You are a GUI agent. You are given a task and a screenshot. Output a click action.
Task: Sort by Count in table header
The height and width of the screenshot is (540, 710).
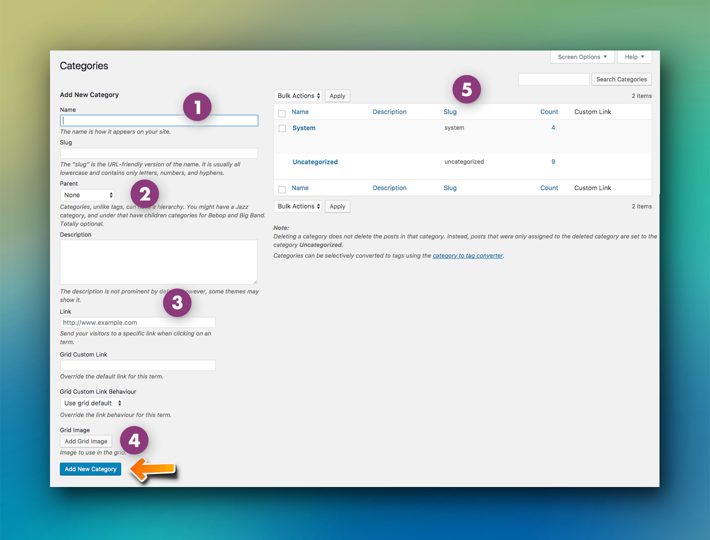(x=549, y=112)
